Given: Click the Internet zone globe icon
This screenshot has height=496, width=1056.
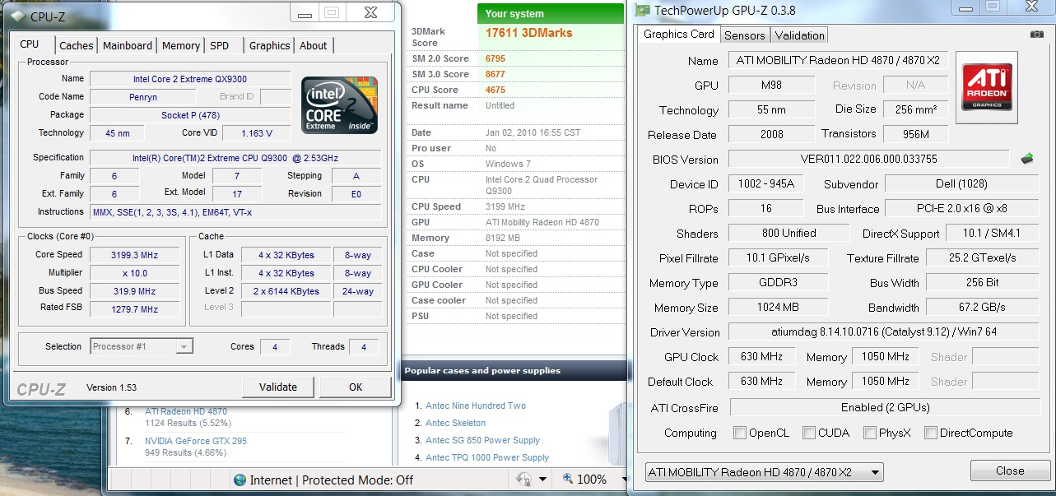Looking at the screenshot, I should click(240, 480).
